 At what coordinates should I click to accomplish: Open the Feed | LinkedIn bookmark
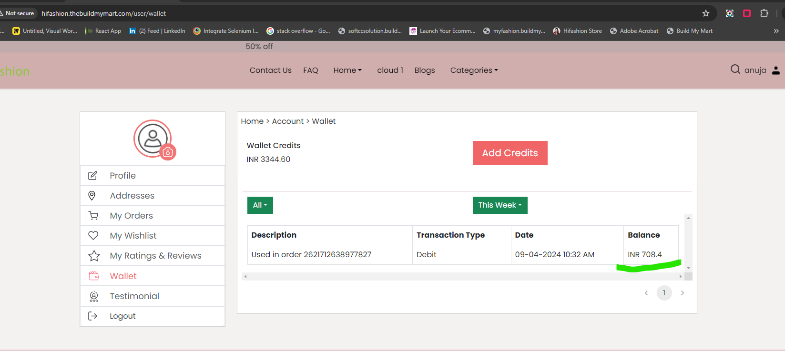click(x=157, y=31)
